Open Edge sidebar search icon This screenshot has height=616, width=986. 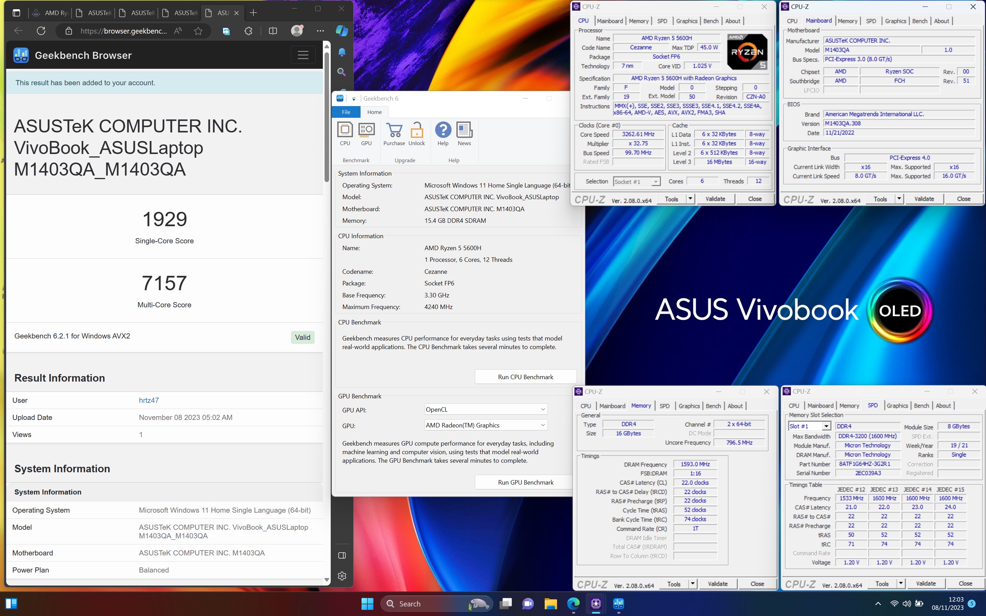pos(342,72)
